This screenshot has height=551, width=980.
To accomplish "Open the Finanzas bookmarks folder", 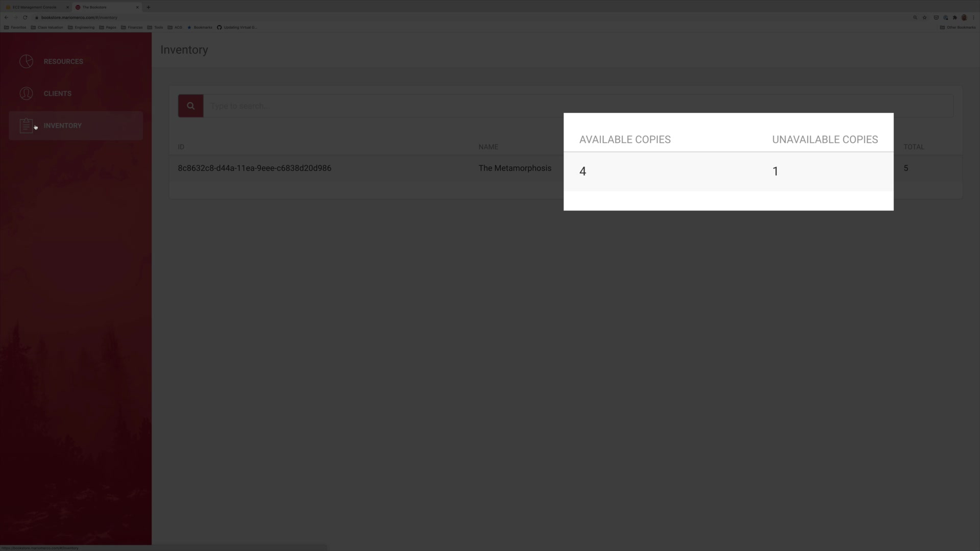I will pos(132,28).
